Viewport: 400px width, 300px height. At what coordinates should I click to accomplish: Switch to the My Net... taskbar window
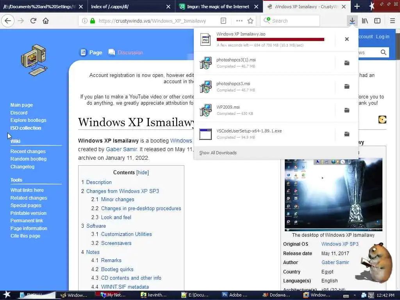coord(113,295)
